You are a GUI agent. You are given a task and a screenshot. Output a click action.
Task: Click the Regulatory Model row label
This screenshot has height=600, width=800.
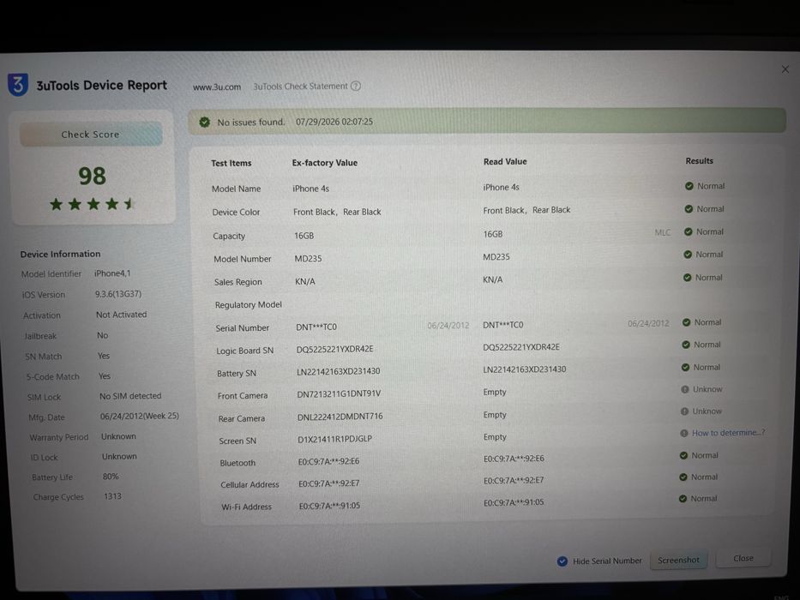tap(249, 304)
